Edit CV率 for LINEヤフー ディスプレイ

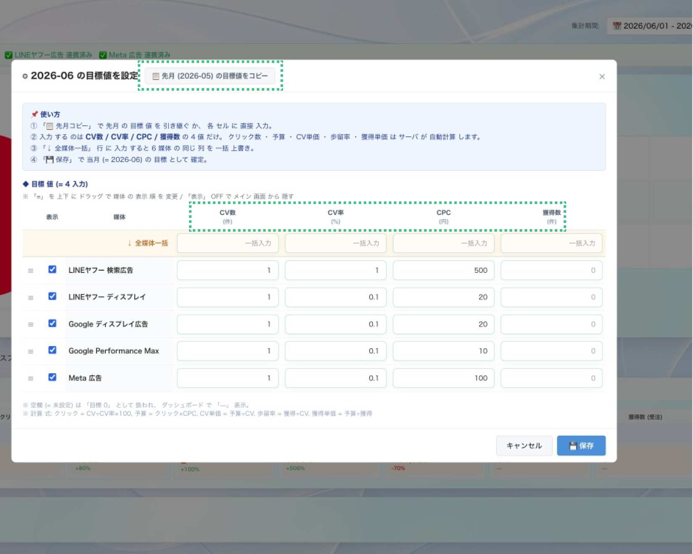pyautogui.click(x=336, y=297)
